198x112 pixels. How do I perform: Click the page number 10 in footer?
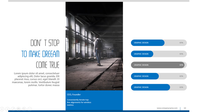185,108
